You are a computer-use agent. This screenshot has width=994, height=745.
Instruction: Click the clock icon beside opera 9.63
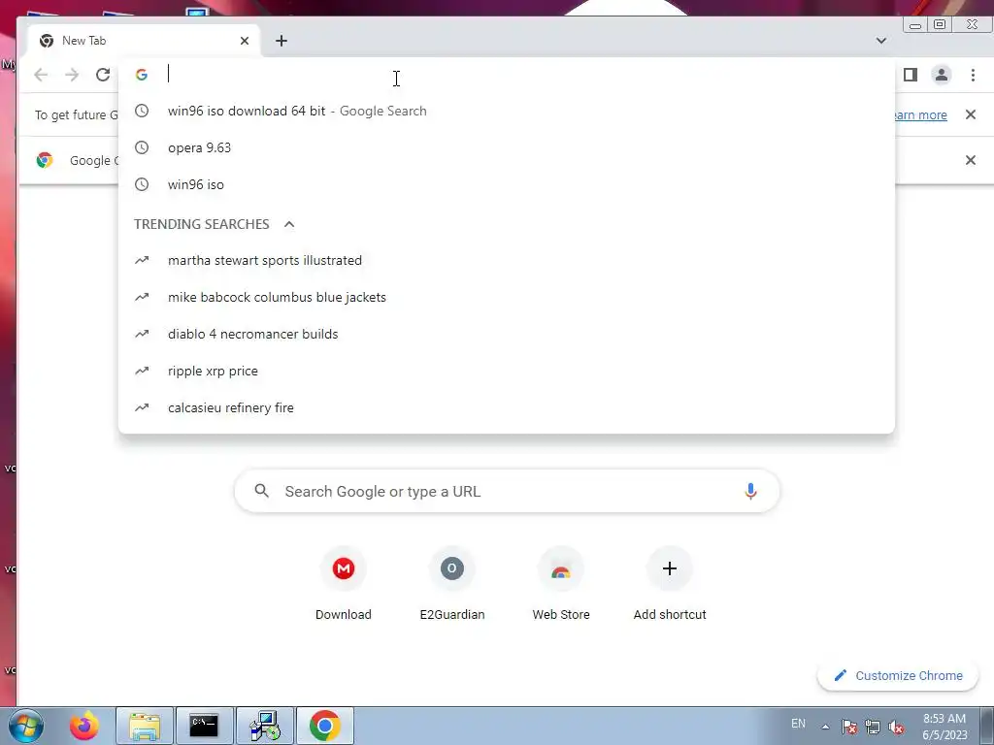(x=142, y=147)
